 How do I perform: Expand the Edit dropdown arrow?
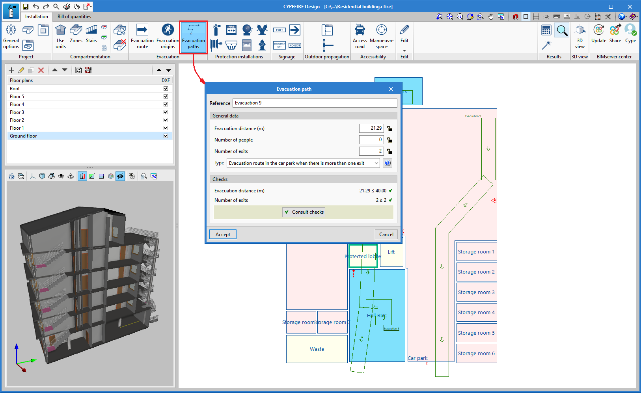pos(404,51)
